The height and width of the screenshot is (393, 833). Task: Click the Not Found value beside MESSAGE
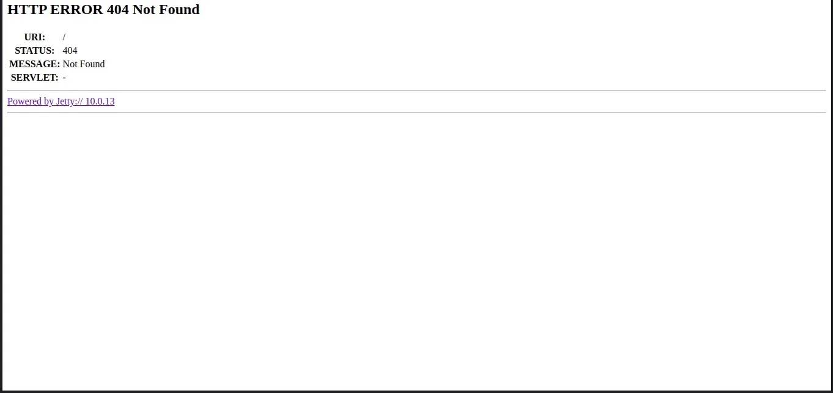point(84,64)
